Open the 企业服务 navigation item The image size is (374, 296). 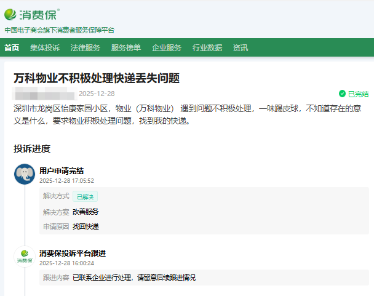tap(167, 48)
